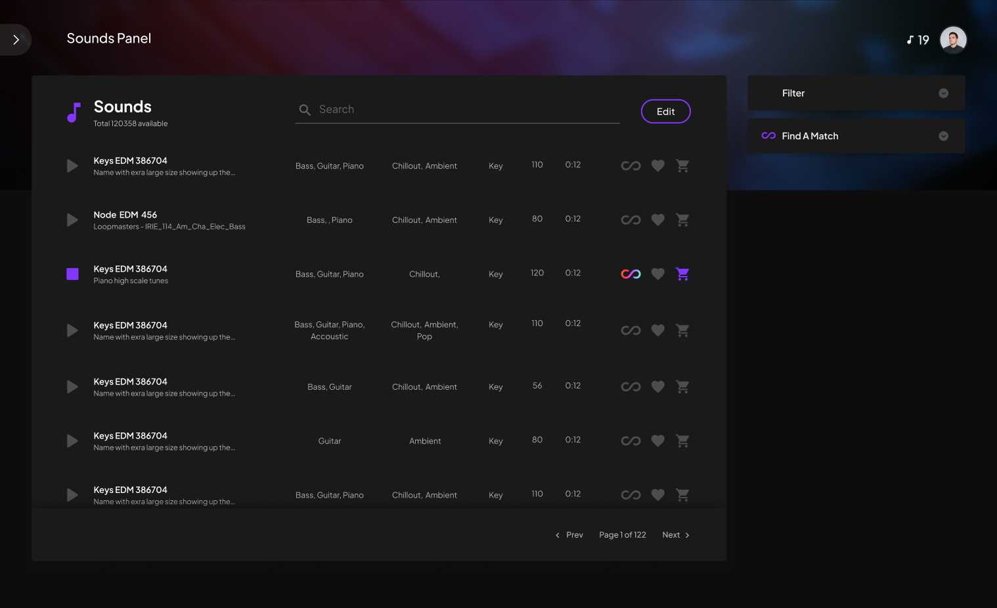Image resolution: width=997 pixels, height=608 pixels.
Task: Play the Node EDM 456 sound
Action: coord(72,220)
